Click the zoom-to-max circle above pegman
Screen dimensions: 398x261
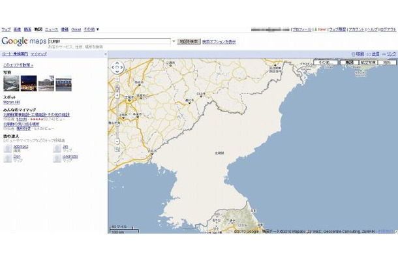click(x=117, y=79)
